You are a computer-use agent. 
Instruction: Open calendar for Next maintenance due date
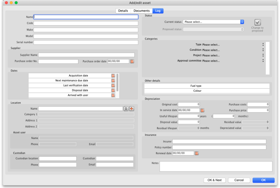point(113,81)
